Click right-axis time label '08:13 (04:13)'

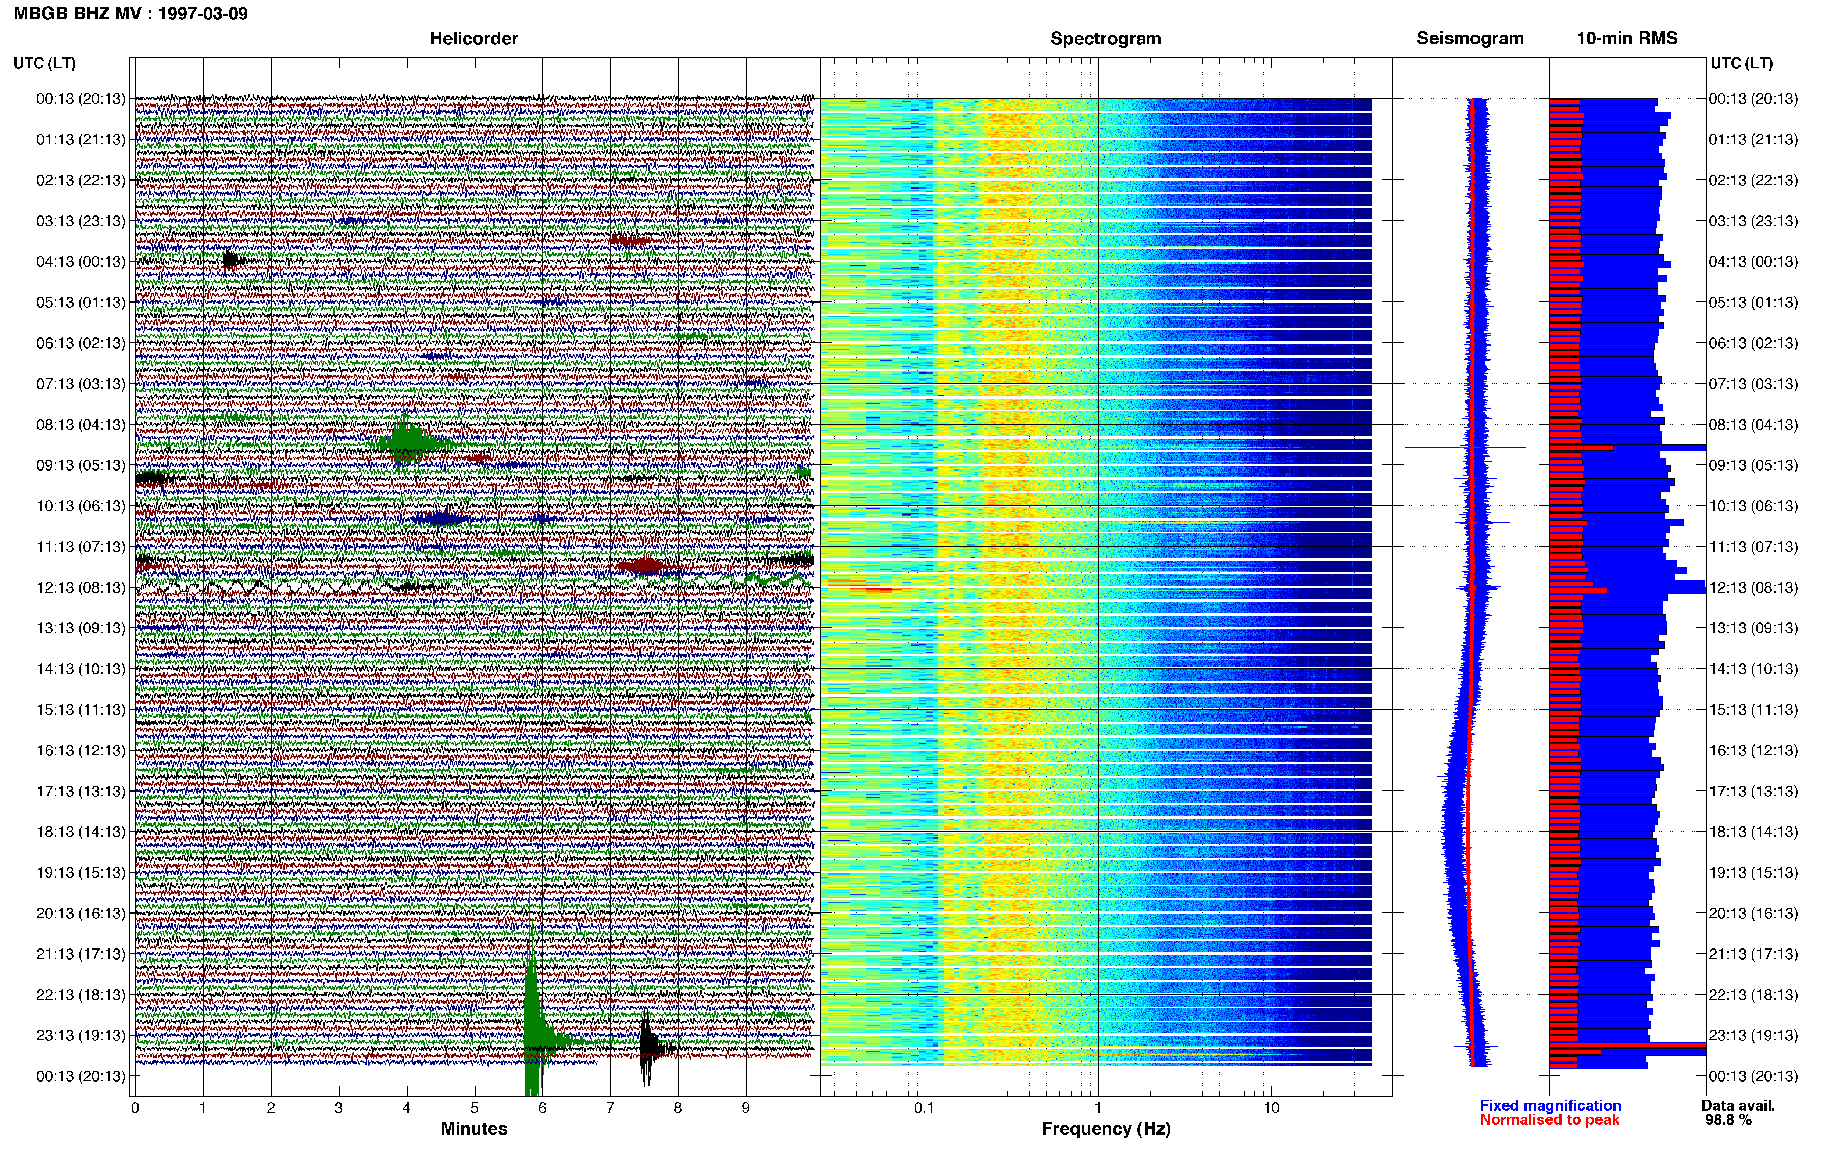[1753, 424]
